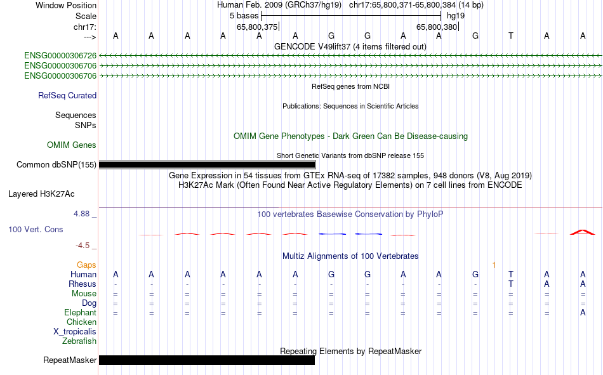Click the Gene Expression in 54 tissues title

point(350,175)
